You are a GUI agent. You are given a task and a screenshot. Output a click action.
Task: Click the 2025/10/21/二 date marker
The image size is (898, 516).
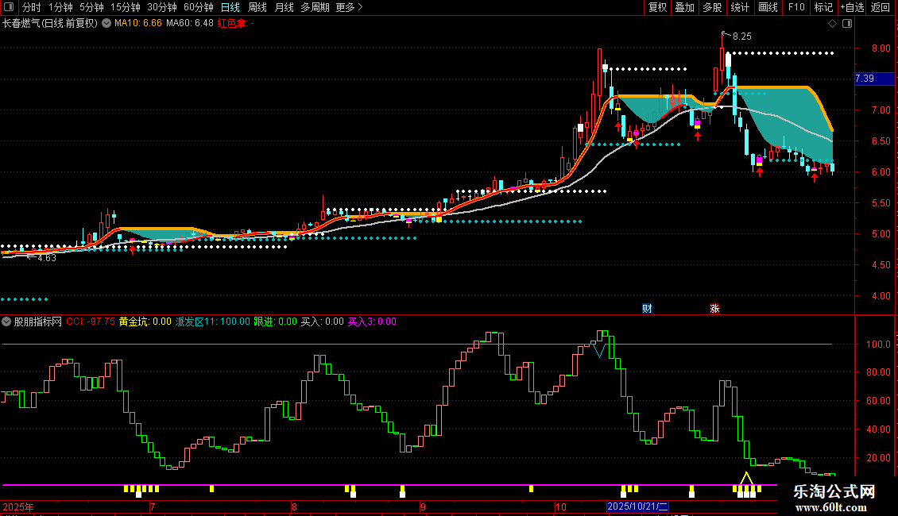(637, 506)
